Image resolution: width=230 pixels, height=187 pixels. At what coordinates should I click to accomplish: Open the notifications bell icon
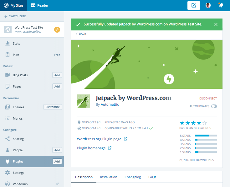coord(221,5)
